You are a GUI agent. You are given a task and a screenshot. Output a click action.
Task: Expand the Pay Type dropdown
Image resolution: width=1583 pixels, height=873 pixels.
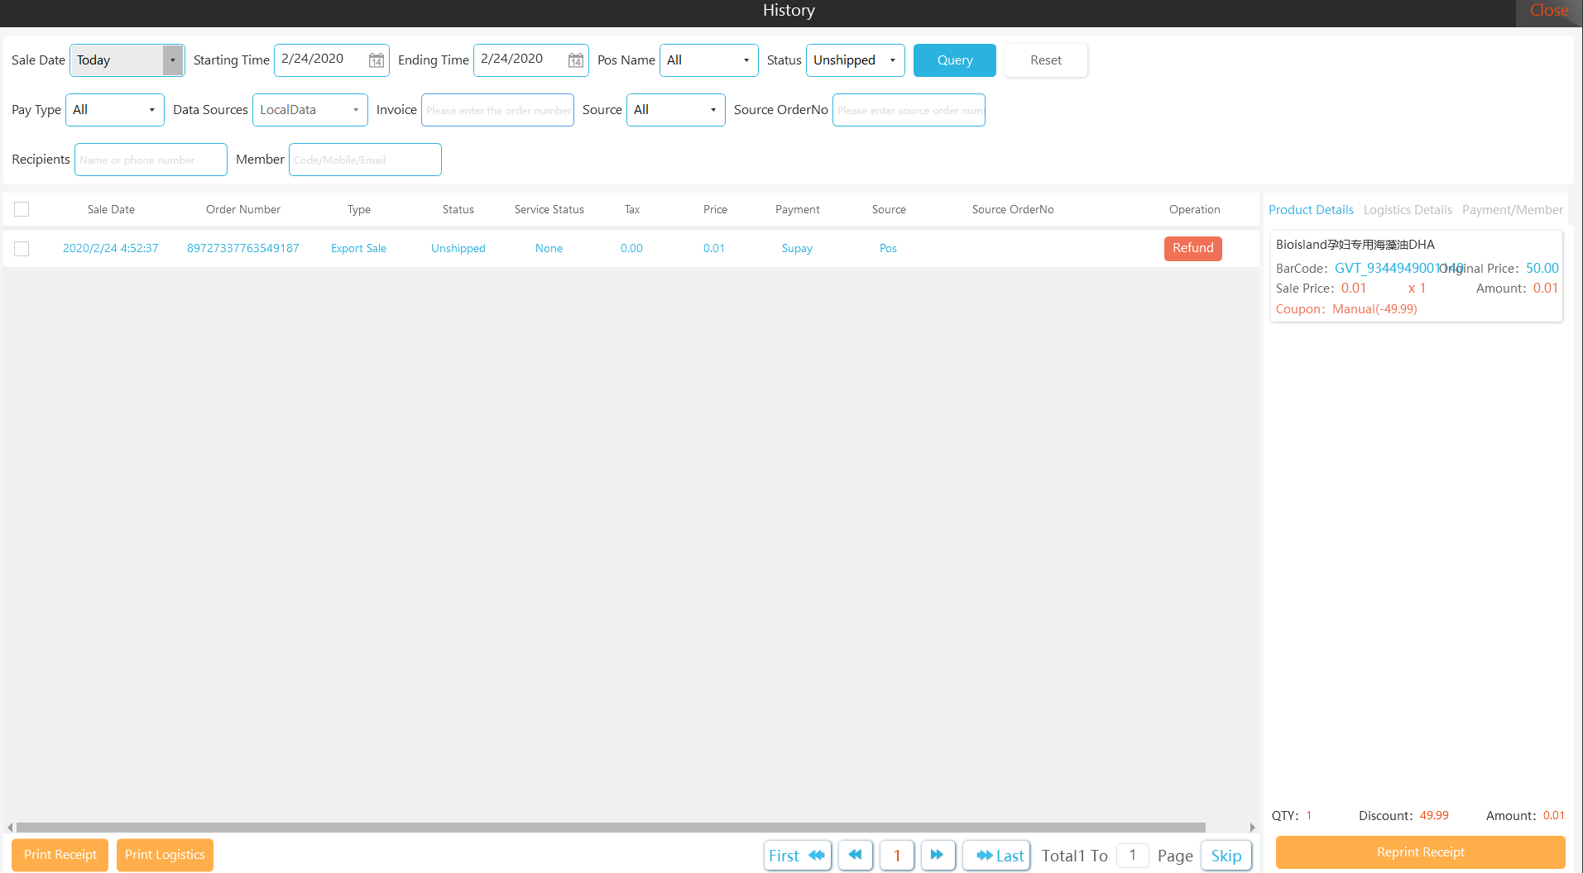tap(114, 110)
